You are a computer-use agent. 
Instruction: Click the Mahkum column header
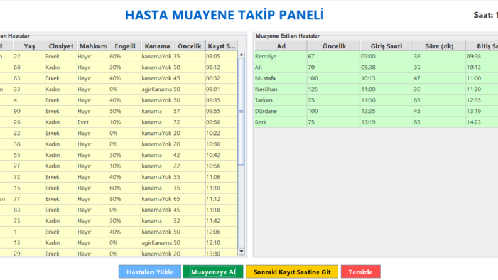click(93, 46)
